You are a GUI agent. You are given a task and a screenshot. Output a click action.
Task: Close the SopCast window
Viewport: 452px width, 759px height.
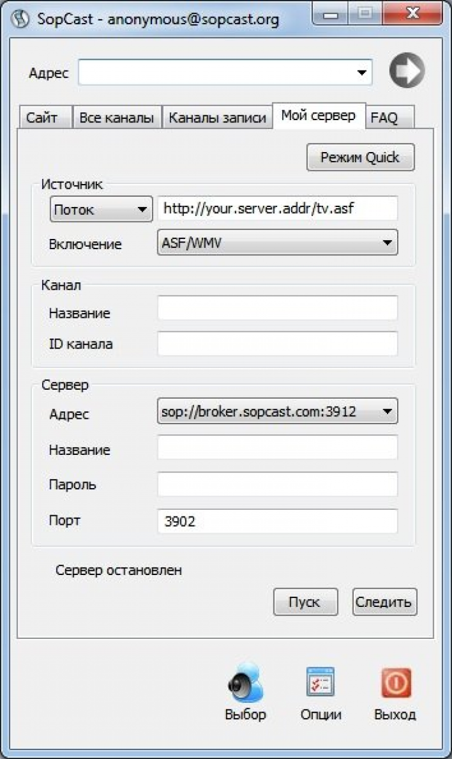point(413,14)
